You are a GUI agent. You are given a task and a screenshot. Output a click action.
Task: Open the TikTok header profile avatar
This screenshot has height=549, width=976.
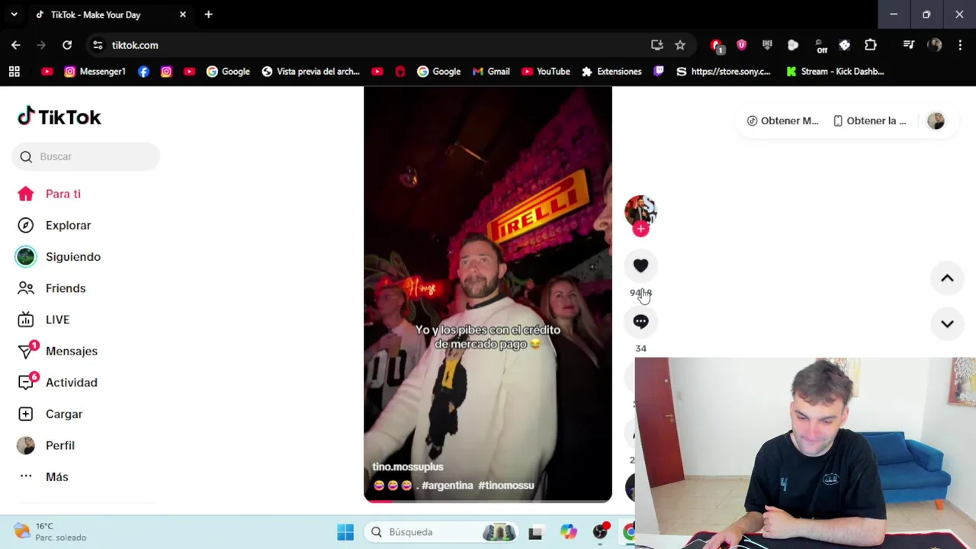click(936, 120)
